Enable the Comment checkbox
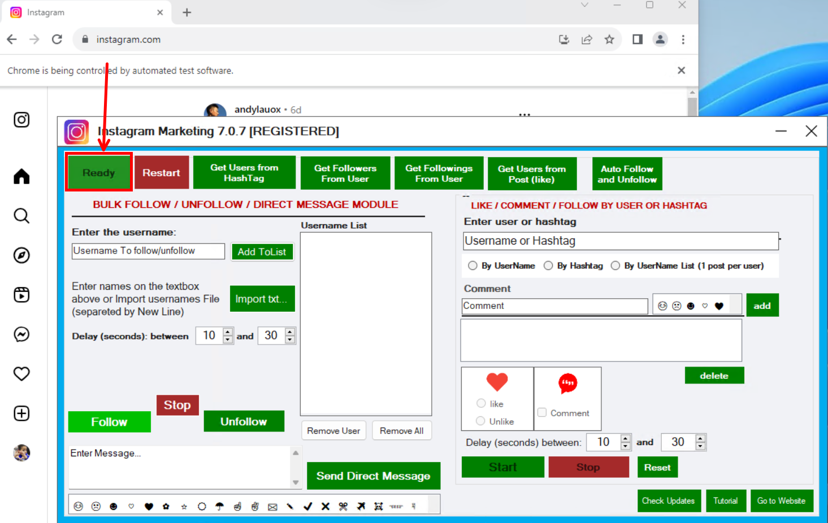Screen dimensions: 828x523 [542, 413]
